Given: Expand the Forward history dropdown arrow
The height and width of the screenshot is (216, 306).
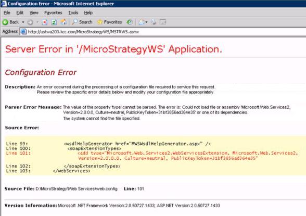Looking at the screenshot, I should pos(37,22).
